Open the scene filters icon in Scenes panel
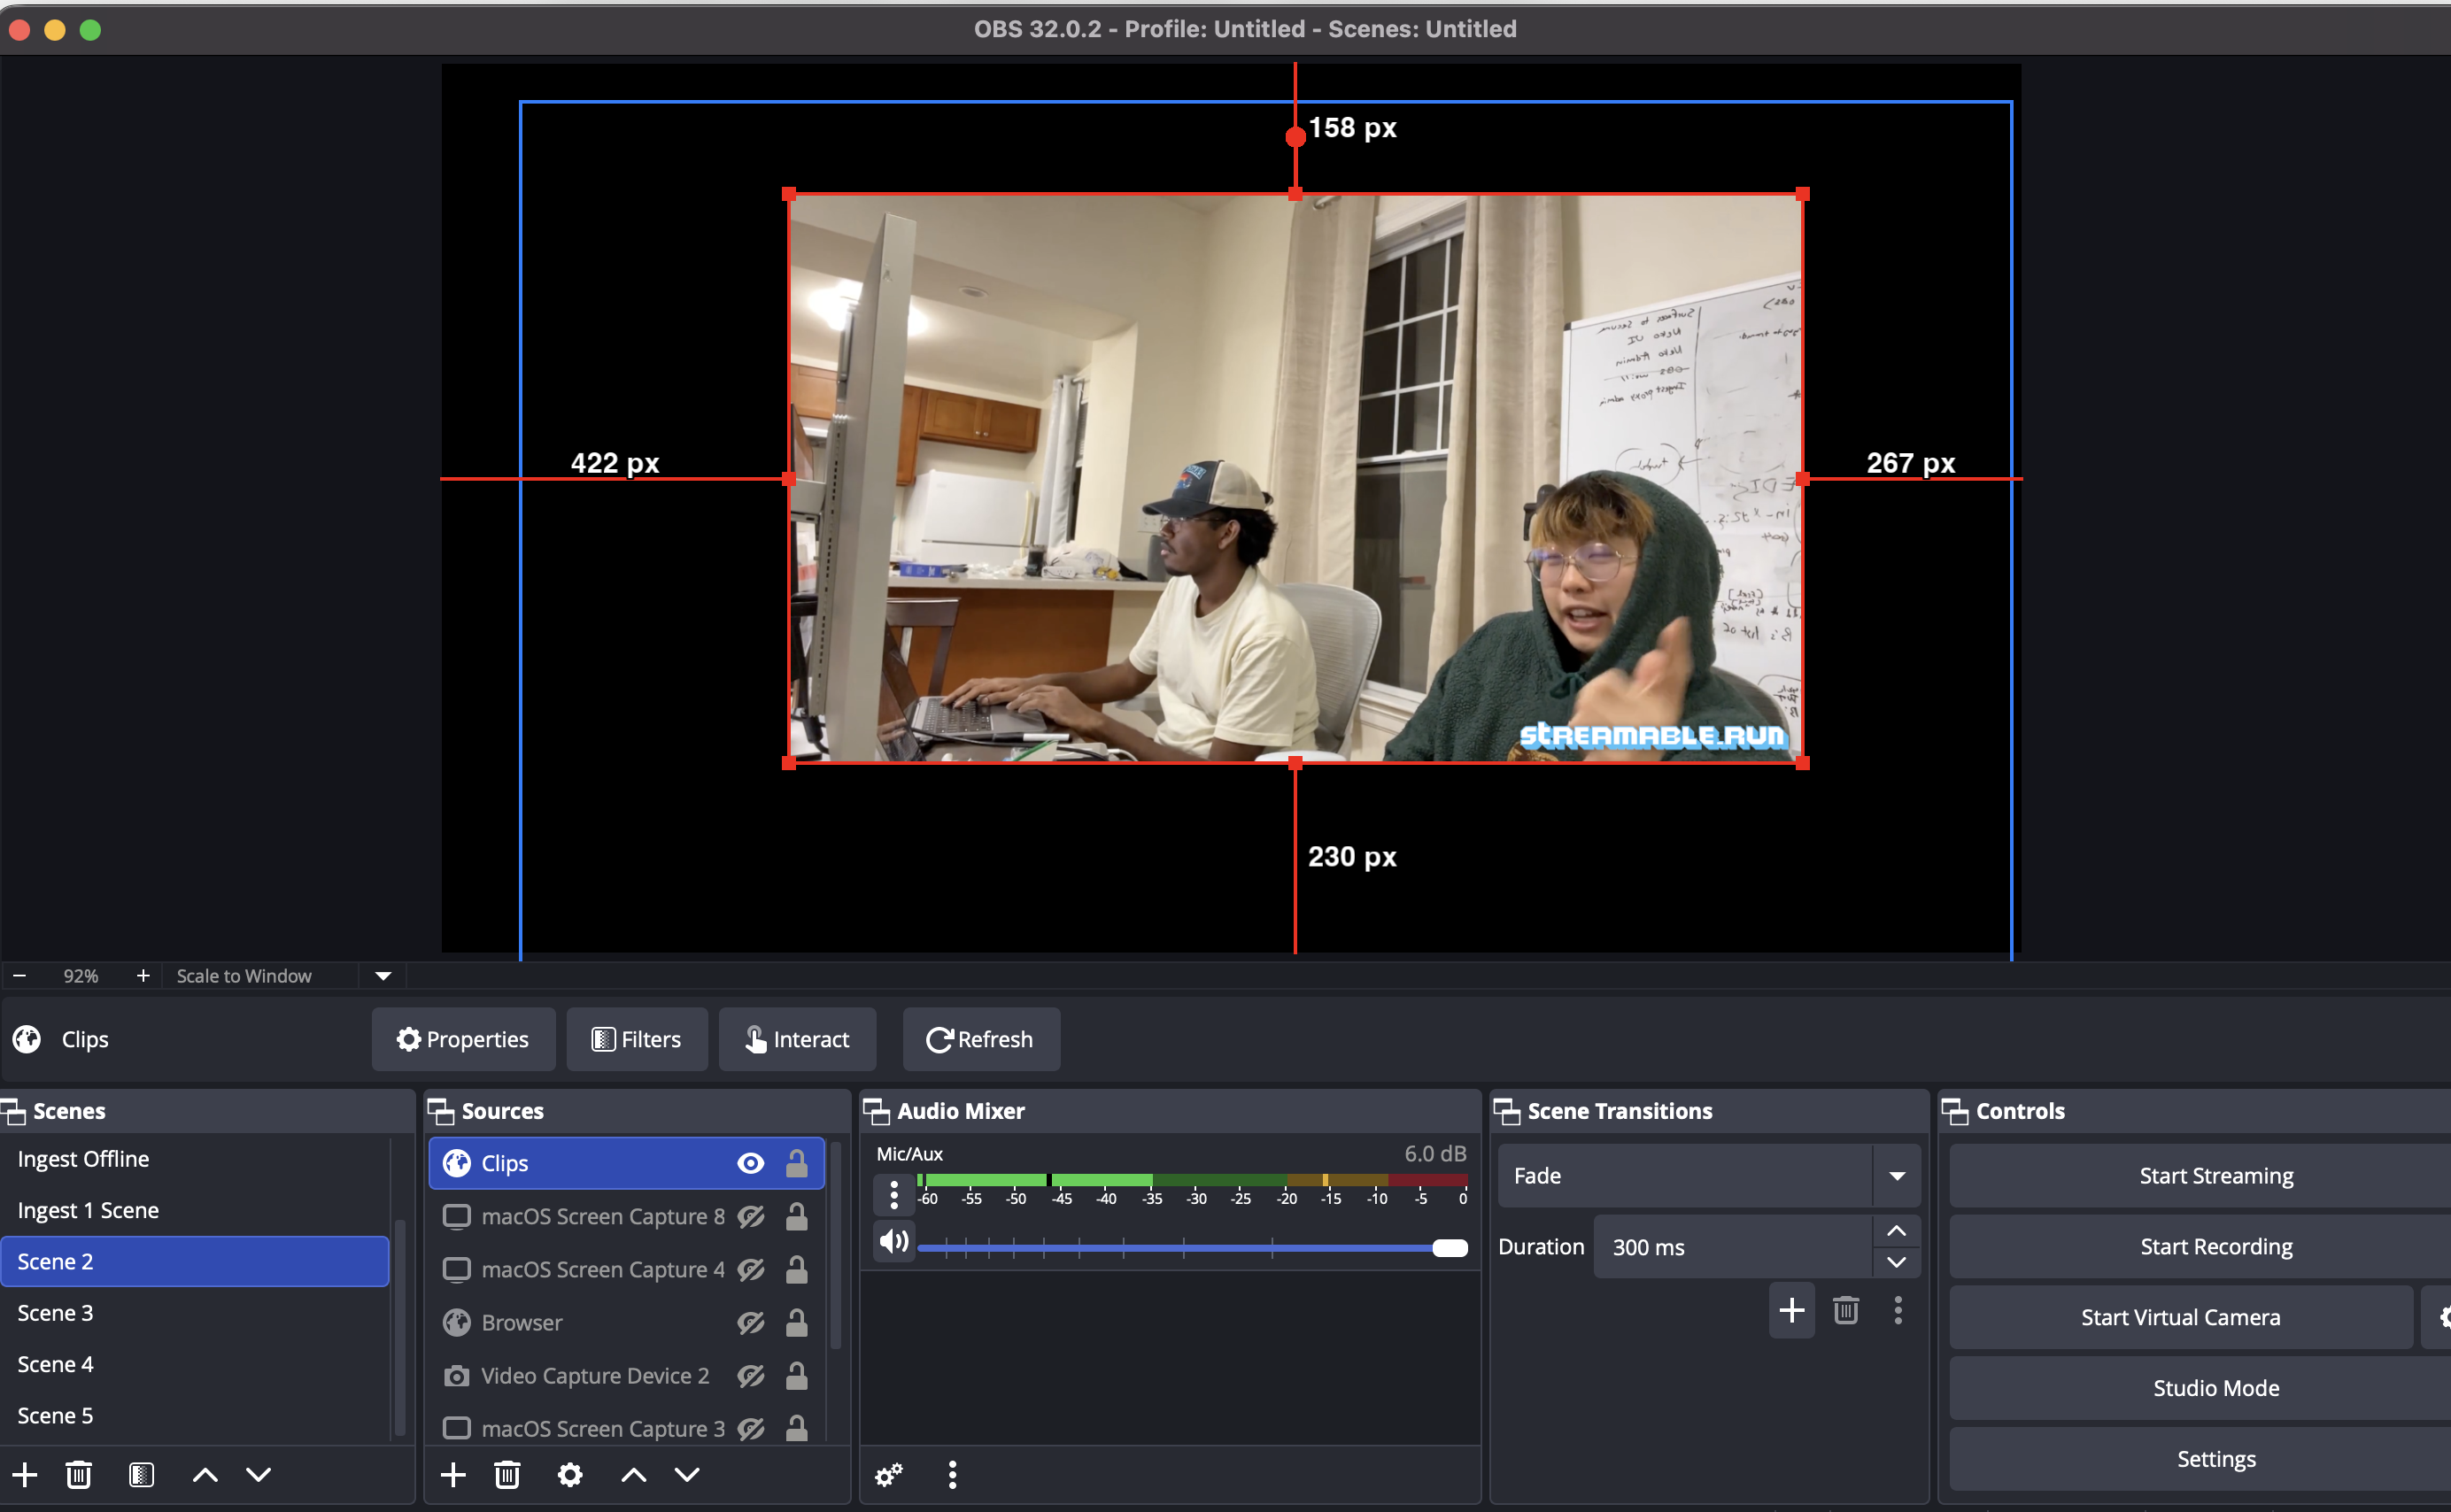Image resolution: width=2451 pixels, height=1512 pixels. (x=142, y=1474)
